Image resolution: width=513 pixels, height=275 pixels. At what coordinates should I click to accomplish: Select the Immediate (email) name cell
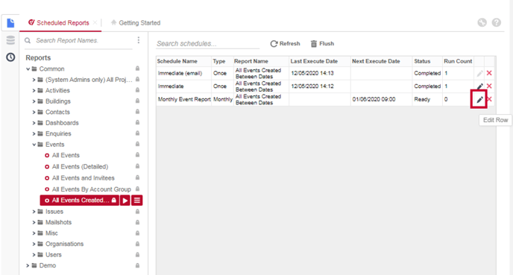(184, 73)
